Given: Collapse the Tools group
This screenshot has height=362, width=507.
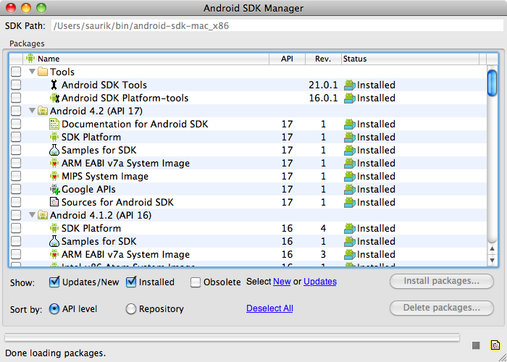Looking at the screenshot, I should [x=32, y=72].
